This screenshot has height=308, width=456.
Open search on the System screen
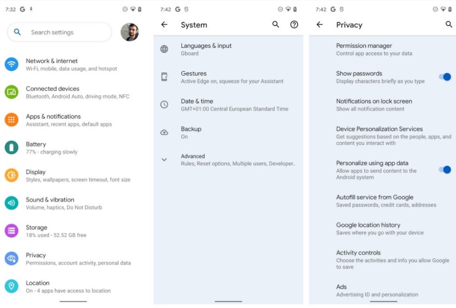point(276,24)
